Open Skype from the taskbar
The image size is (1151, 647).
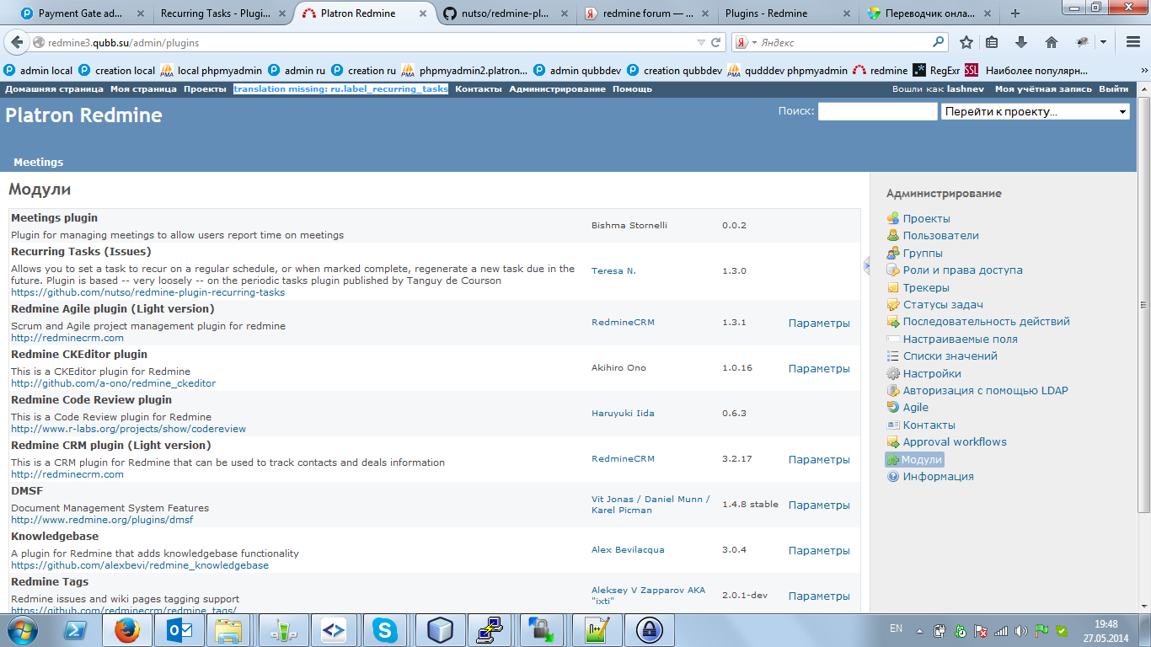tap(387, 629)
